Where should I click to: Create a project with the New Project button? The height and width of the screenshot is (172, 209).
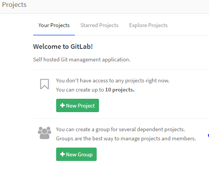[x=78, y=106]
